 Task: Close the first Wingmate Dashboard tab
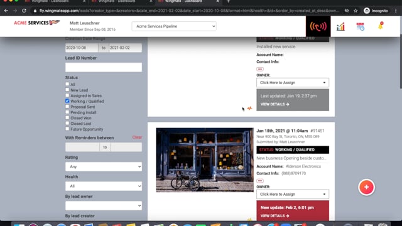click(x=84, y=1)
